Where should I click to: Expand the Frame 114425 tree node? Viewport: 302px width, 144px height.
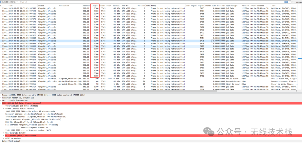point(1,95)
